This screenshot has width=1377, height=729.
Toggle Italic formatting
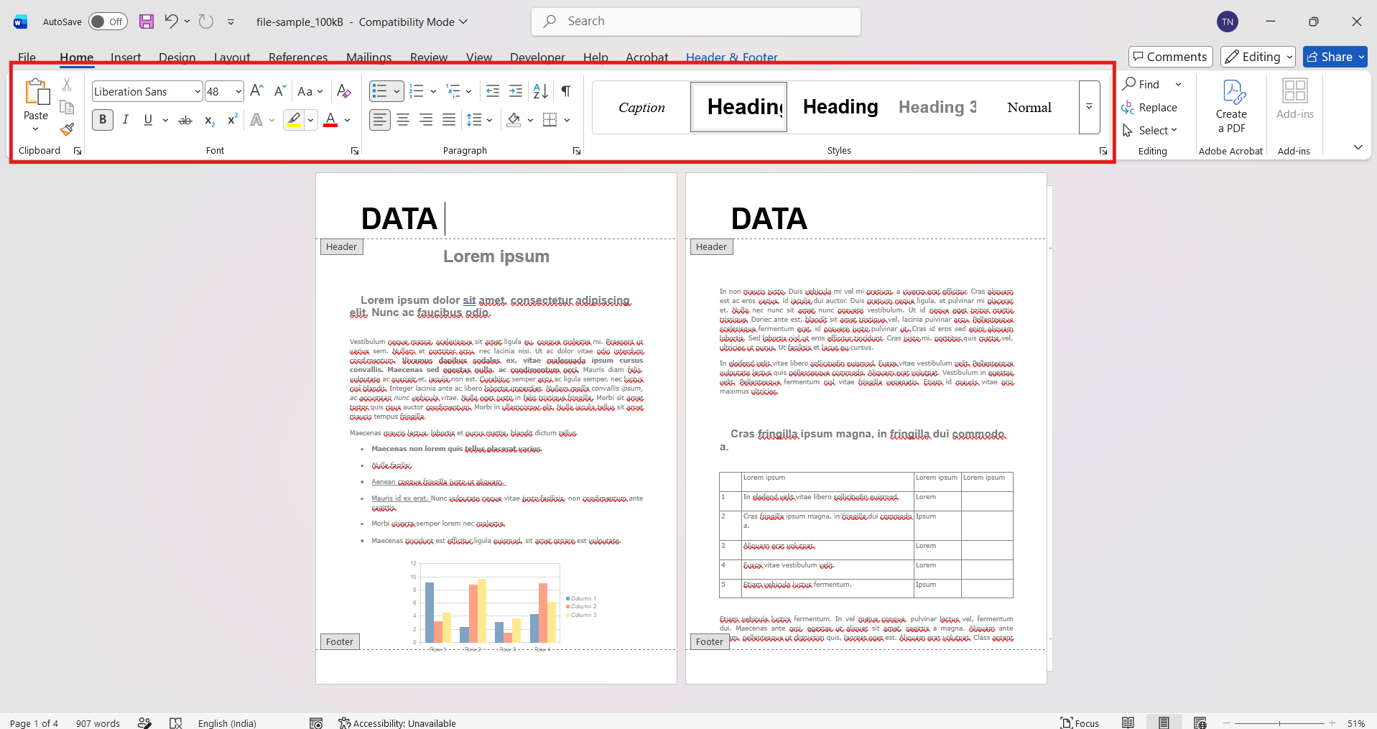pyautogui.click(x=125, y=120)
